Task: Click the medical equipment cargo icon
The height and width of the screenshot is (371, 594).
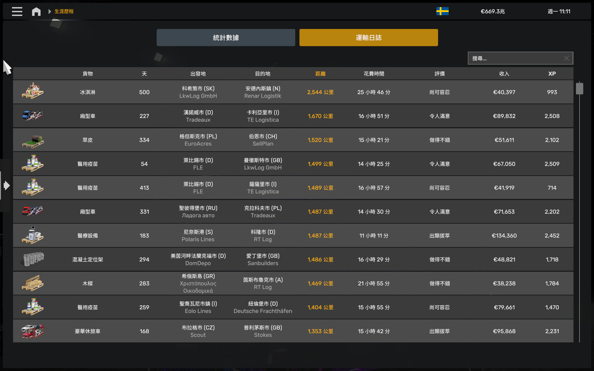Action: coord(33,235)
